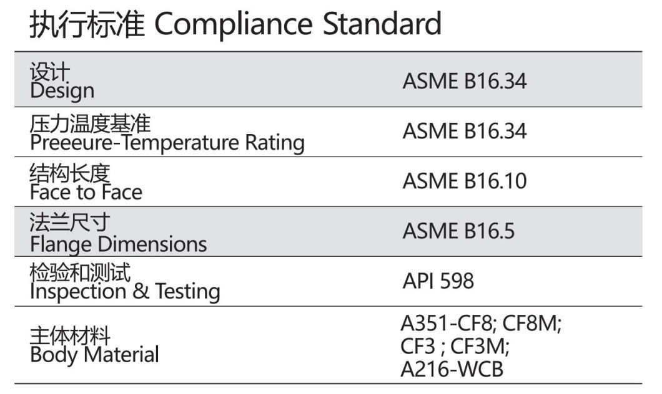Select the Chinese label 压力温度基准

(x=90, y=124)
